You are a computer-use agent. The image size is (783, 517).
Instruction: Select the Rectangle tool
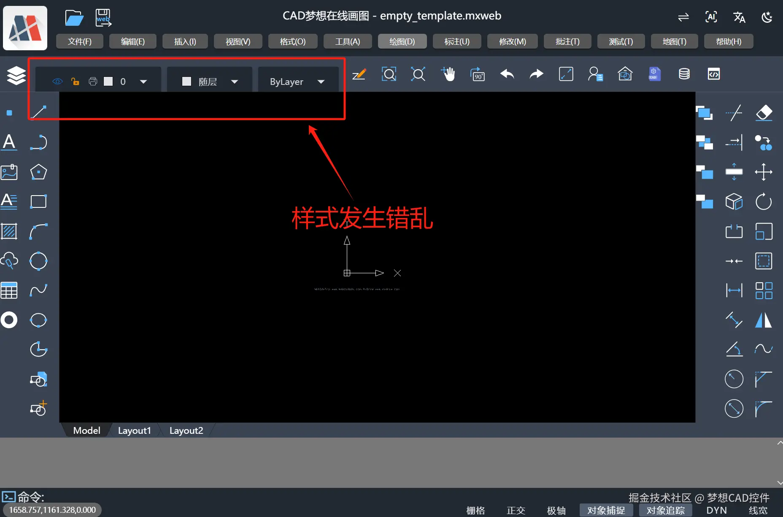(38, 201)
